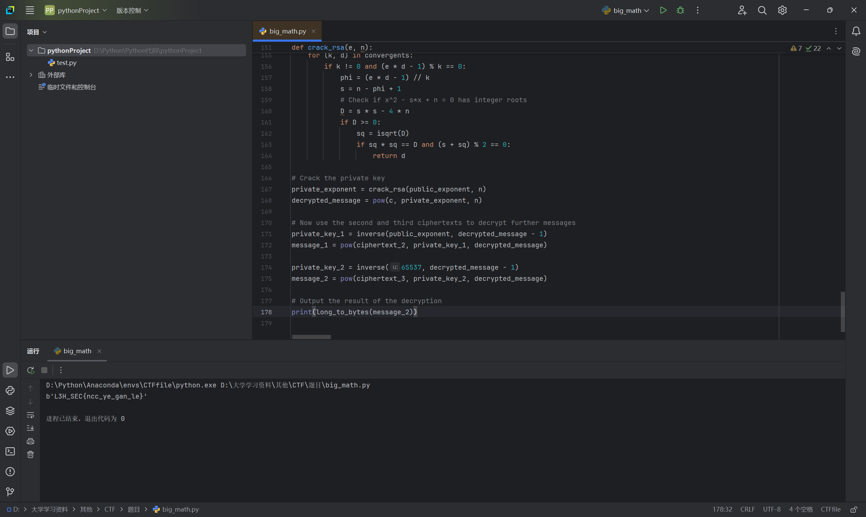Click CTFfile interpreter in status bar

(830, 509)
